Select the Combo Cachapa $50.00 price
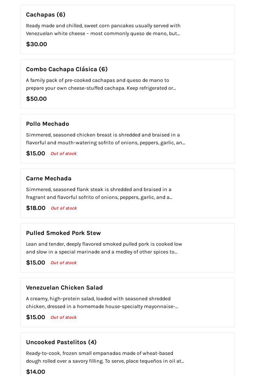 click(36, 99)
